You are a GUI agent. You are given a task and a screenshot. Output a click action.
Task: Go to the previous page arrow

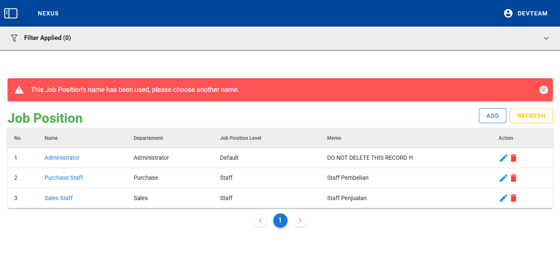[x=260, y=220]
